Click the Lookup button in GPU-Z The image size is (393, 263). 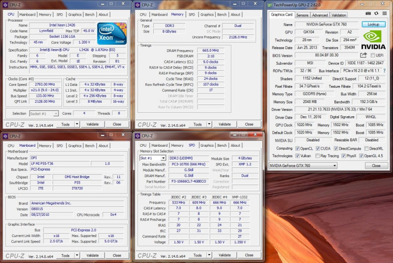(x=373, y=24)
